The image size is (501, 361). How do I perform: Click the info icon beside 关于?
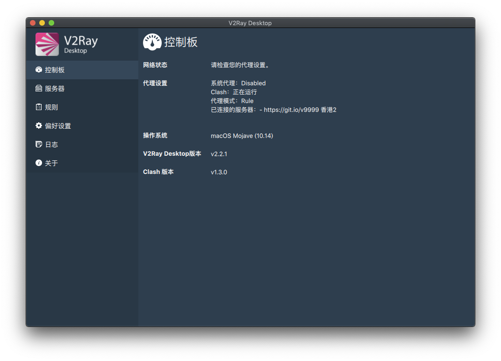[x=39, y=163]
